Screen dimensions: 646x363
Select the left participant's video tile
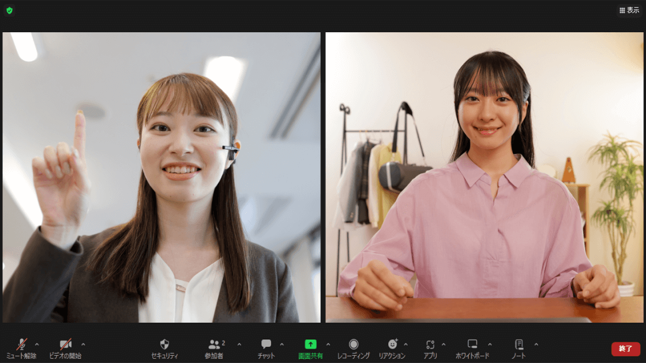(x=161, y=177)
